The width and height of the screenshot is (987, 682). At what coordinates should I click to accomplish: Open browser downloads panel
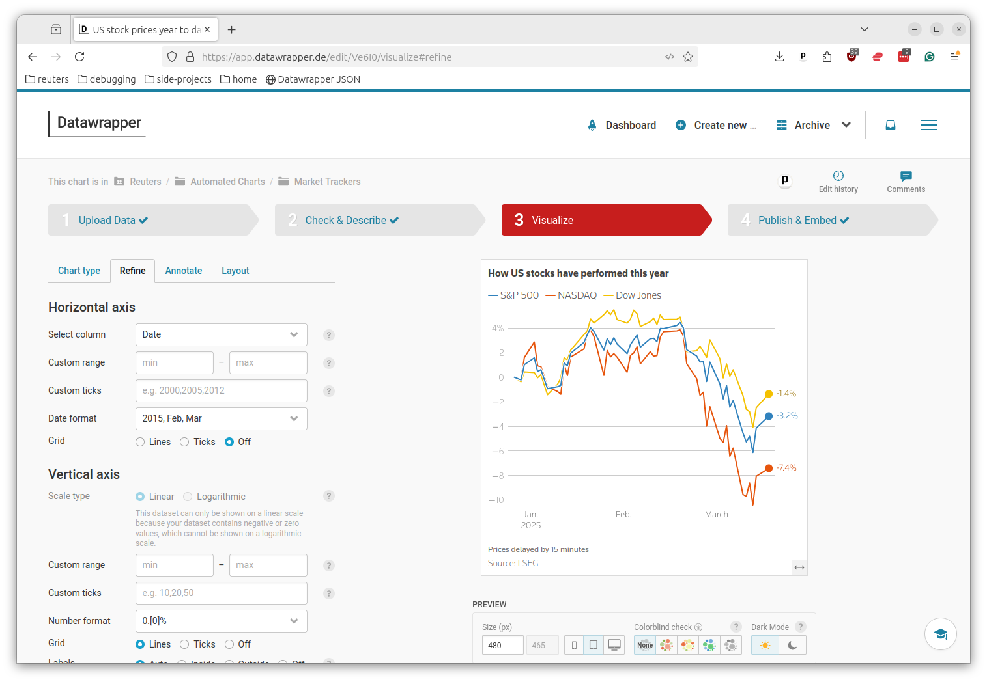(779, 57)
